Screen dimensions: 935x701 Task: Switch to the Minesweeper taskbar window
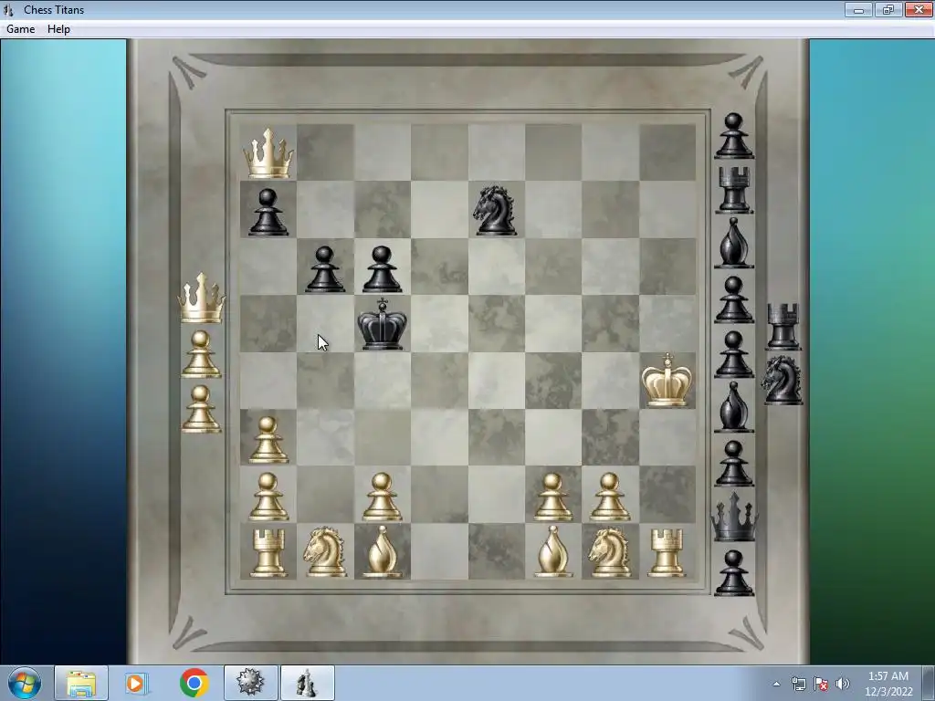(x=250, y=683)
